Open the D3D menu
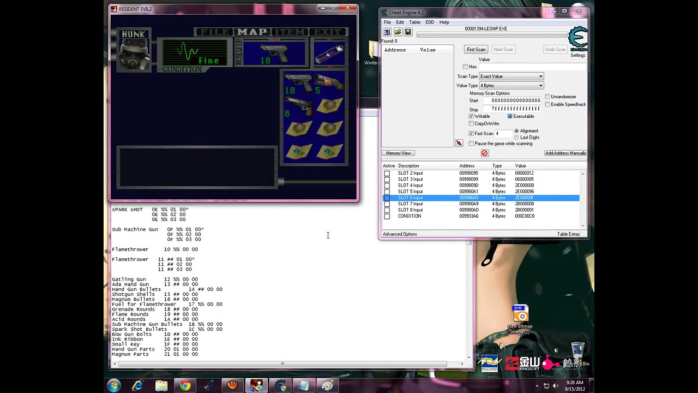Viewport: 698px width, 393px height. [x=430, y=22]
